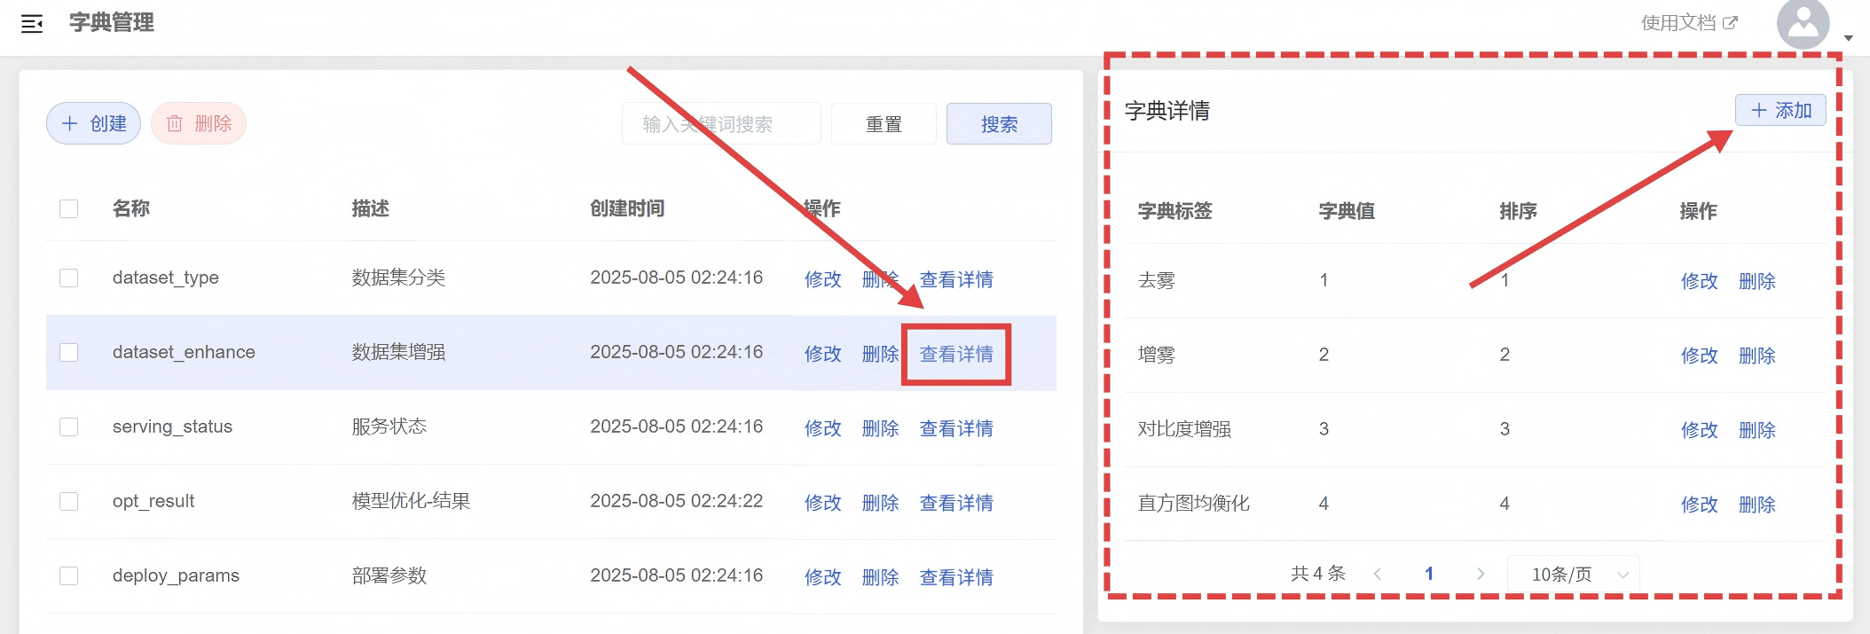Viewport: 1870px width, 634px height.
Task: Click the red 删除 trash button
Action: click(x=199, y=123)
